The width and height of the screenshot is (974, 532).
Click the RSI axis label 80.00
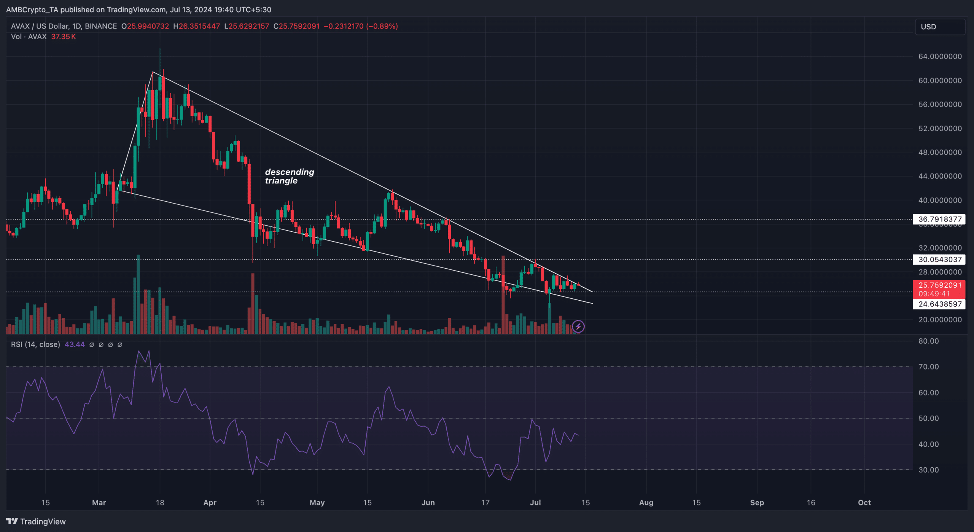[x=928, y=341]
